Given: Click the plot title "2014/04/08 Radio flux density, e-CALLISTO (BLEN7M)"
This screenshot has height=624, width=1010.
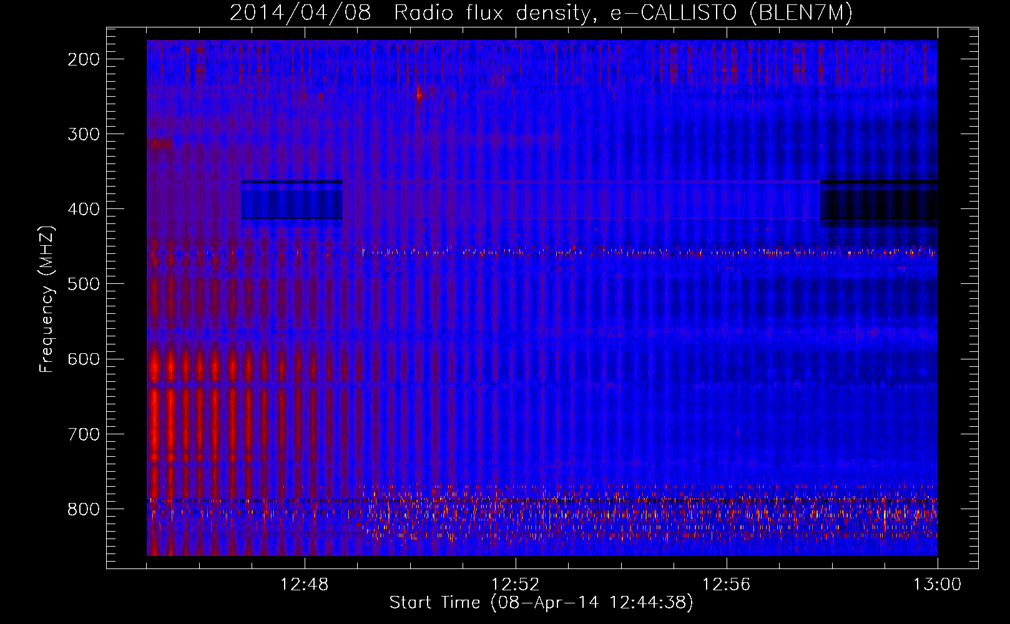Looking at the screenshot, I should click(541, 12).
